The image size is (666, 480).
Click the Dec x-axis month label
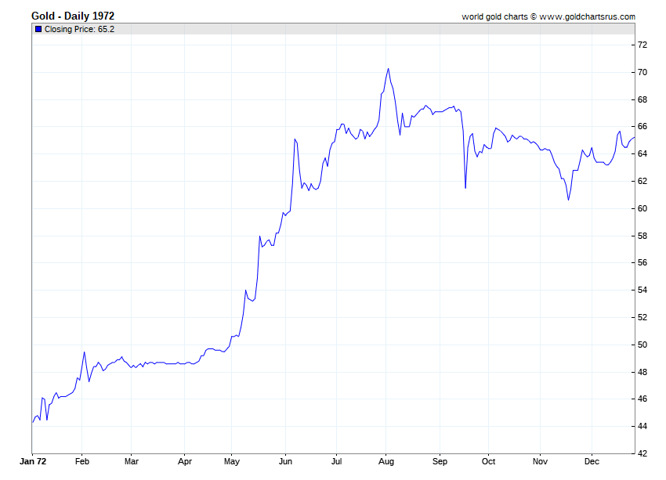pos(592,462)
